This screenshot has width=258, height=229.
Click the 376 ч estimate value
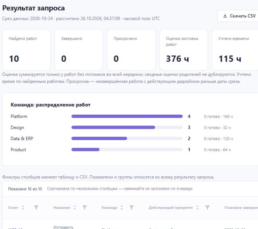[x=177, y=59]
